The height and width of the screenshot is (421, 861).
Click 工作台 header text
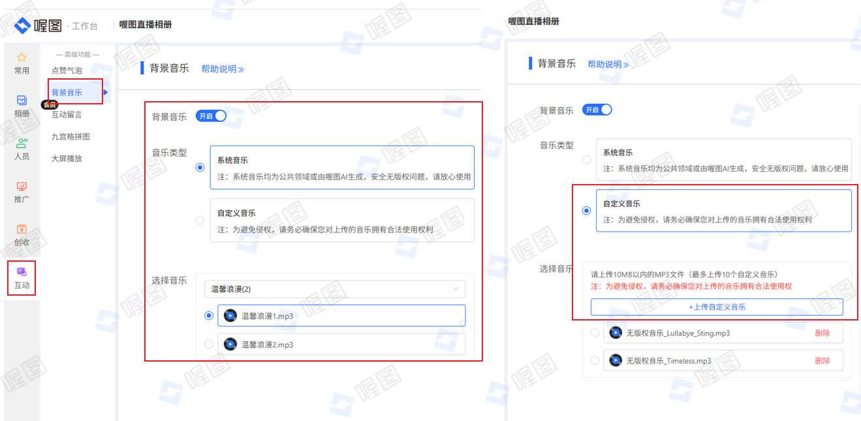(85, 26)
